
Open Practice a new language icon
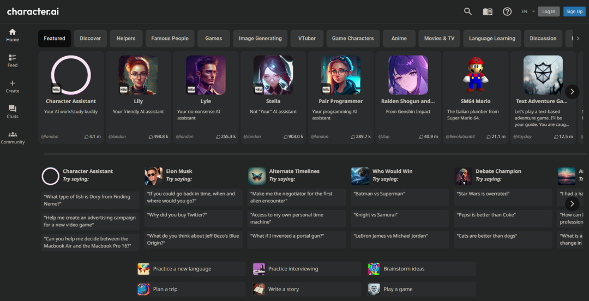point(143,269)
